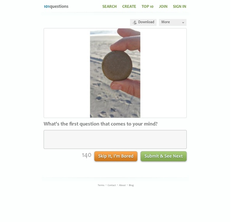Viewport: 234px width, 222px height.
Task: Click the 101questions logo
Action: pyautogui.click(x=56, y=6)
